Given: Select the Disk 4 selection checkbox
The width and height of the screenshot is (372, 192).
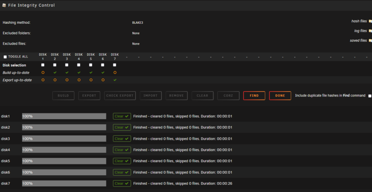Looking at the screenshot, I should tap(78, 65).
